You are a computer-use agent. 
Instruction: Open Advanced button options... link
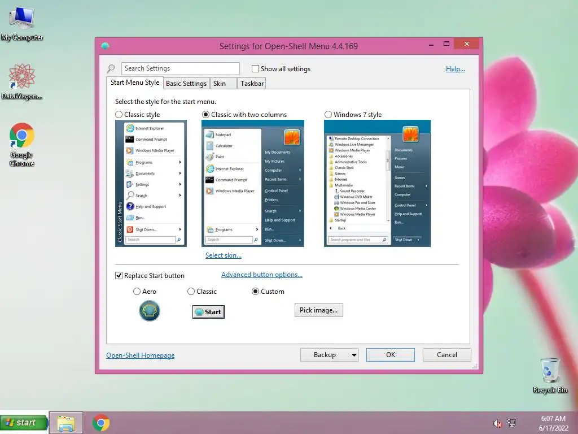pyautogui.click(x=262, y=275)
